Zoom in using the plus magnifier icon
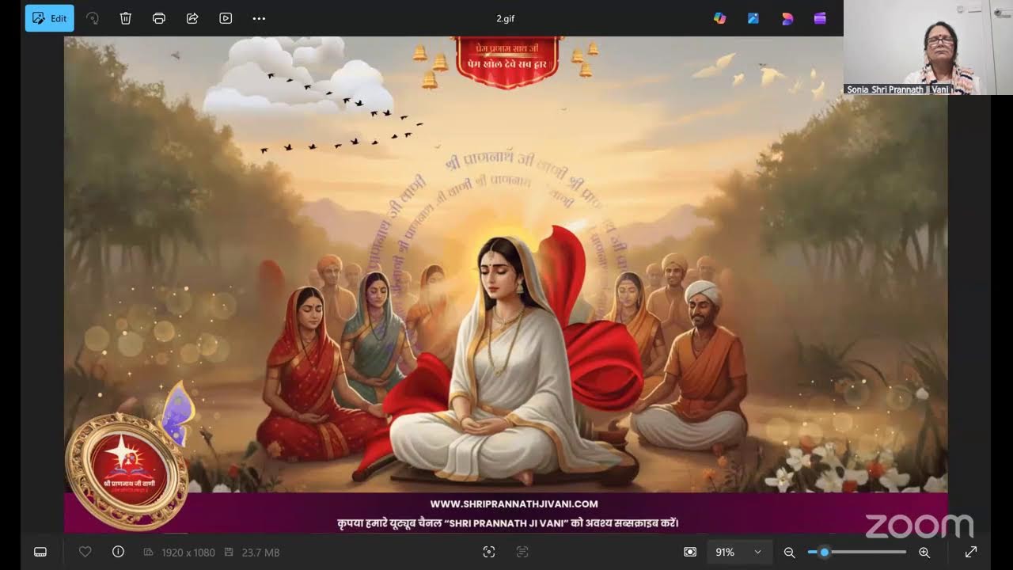 (x=924, y=552)
